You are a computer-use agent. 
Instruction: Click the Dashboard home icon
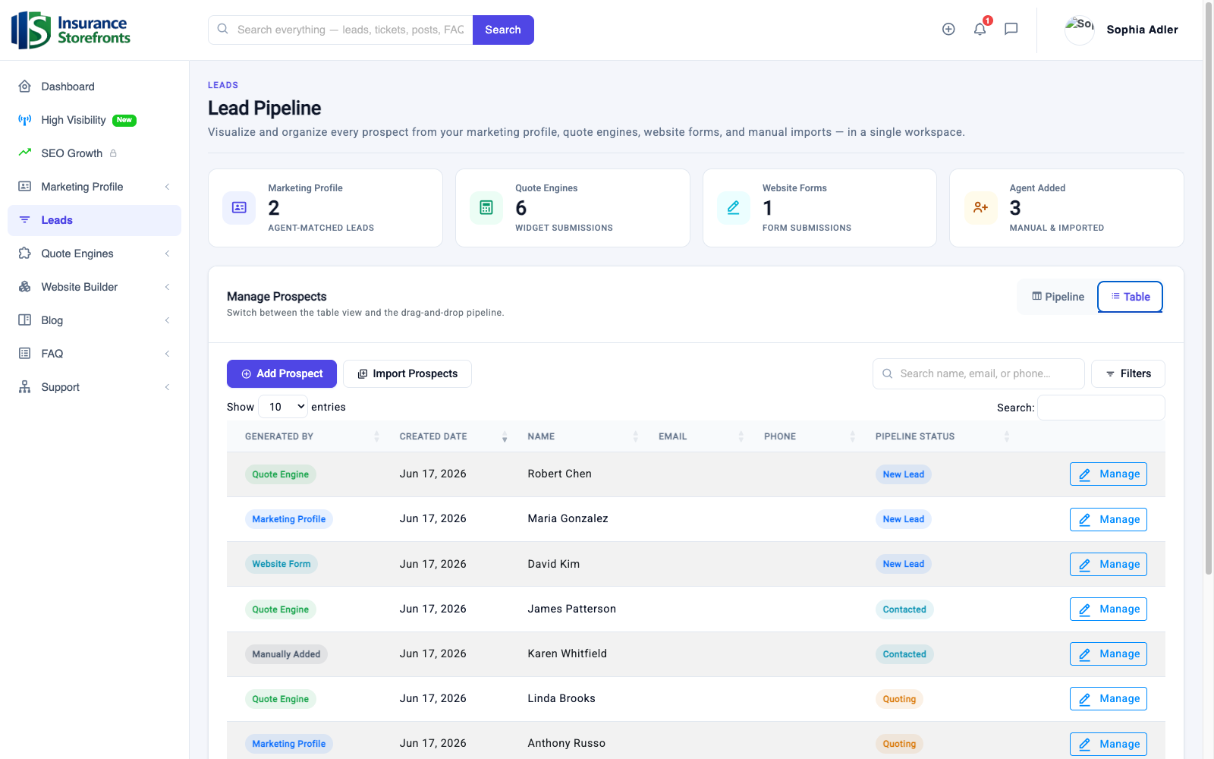coord(25,87)
